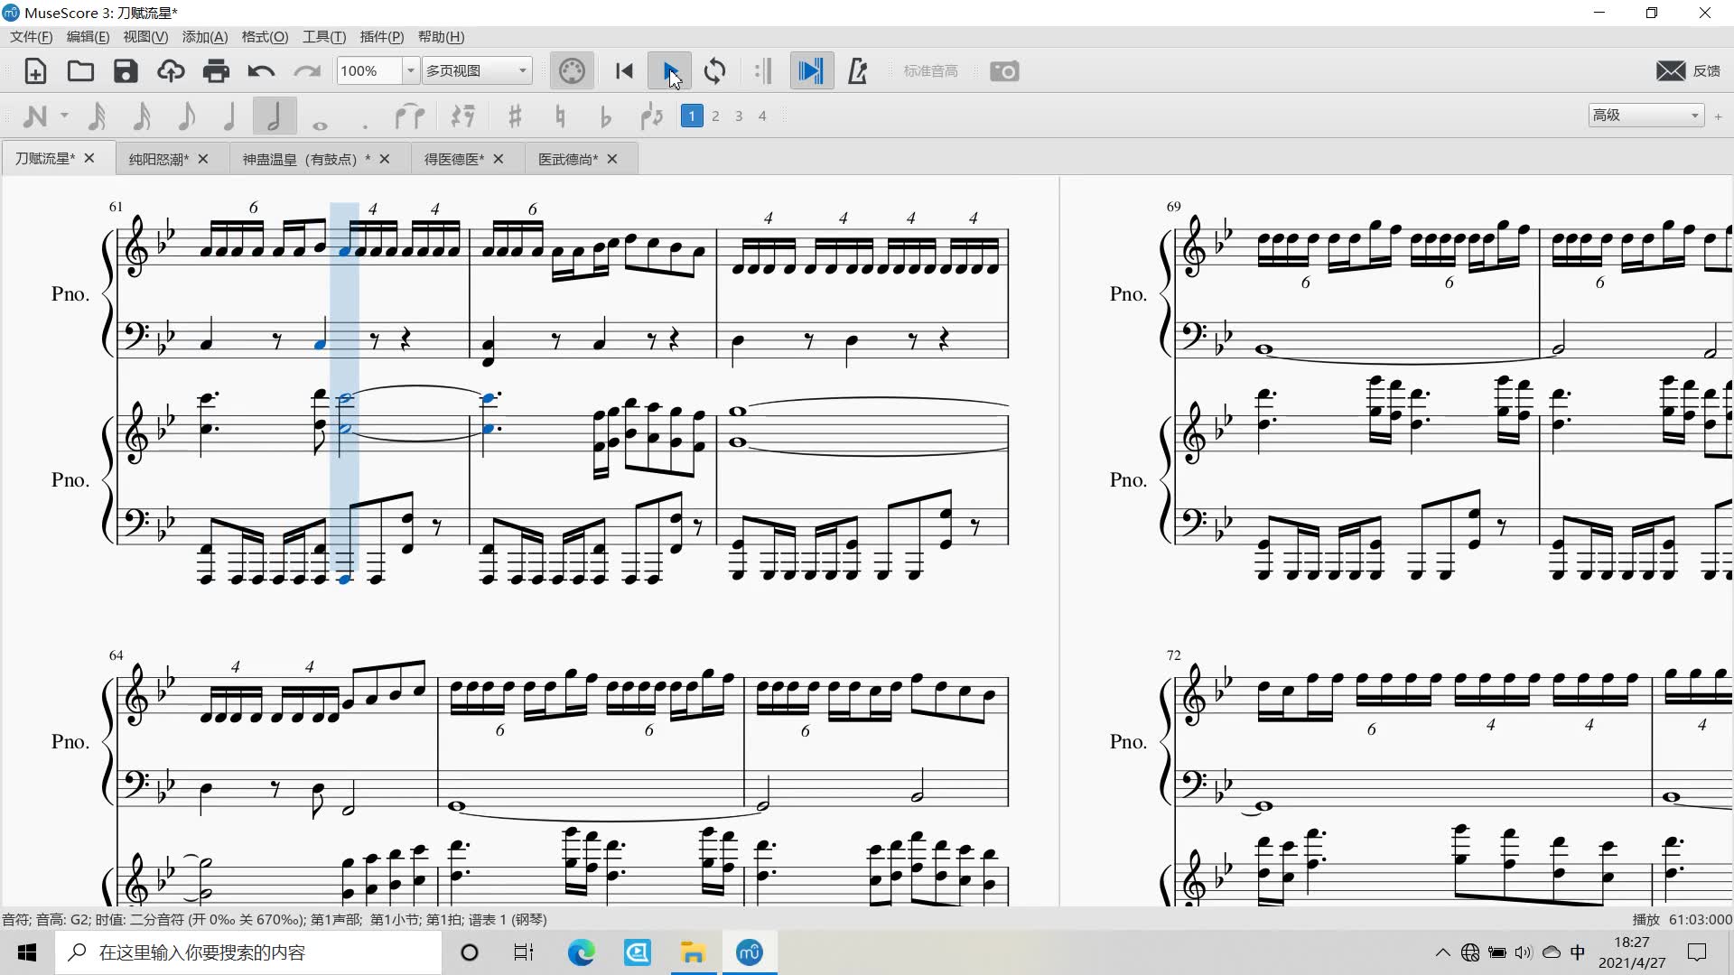Open 添加(A) menu
This screenshot has height=975, width=1734.
pos(205,37)
